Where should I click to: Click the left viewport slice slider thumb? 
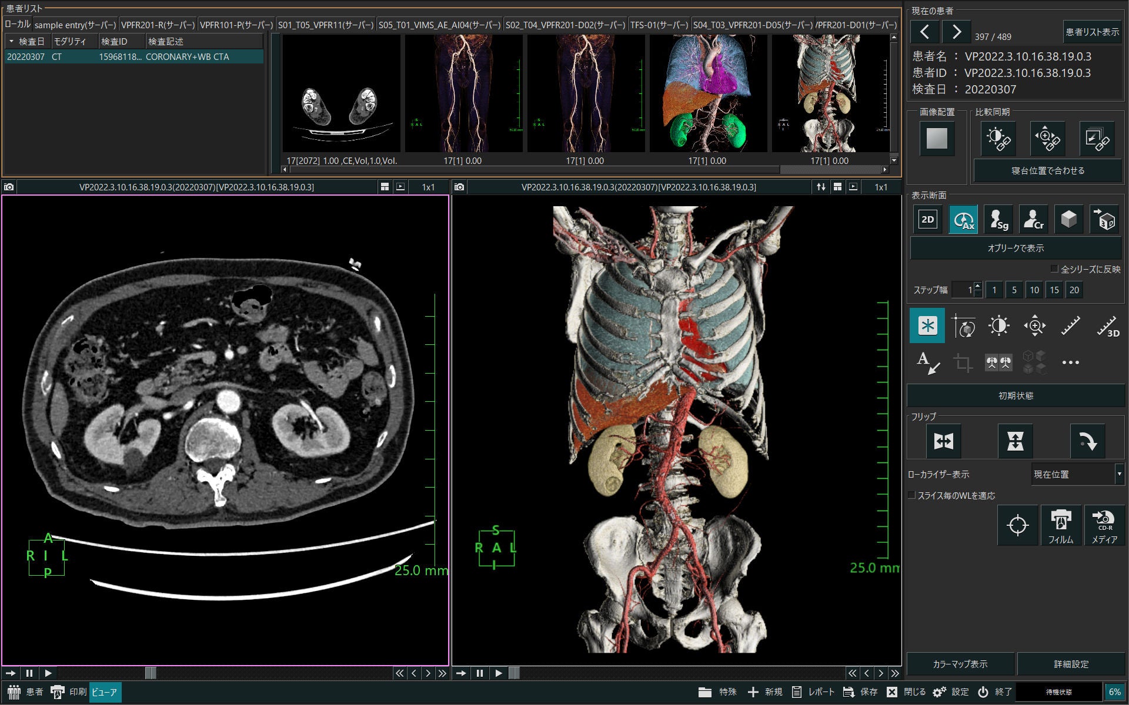[151, 673]
